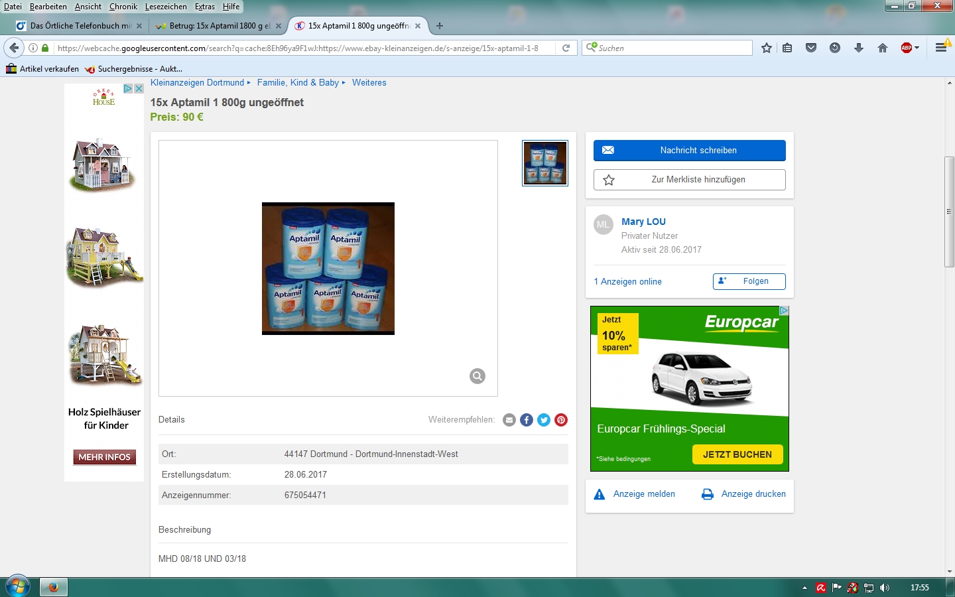Zoom the product photo with magnifier icon
The image size is (955, 597).
click(x=477, y=376)
